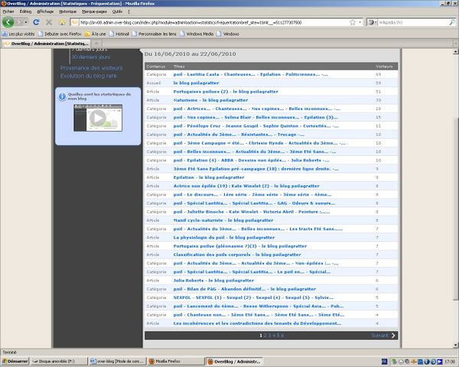Open the address bar history dropdown
Viewport: 459px width, 367px height.
pos(360,22)
